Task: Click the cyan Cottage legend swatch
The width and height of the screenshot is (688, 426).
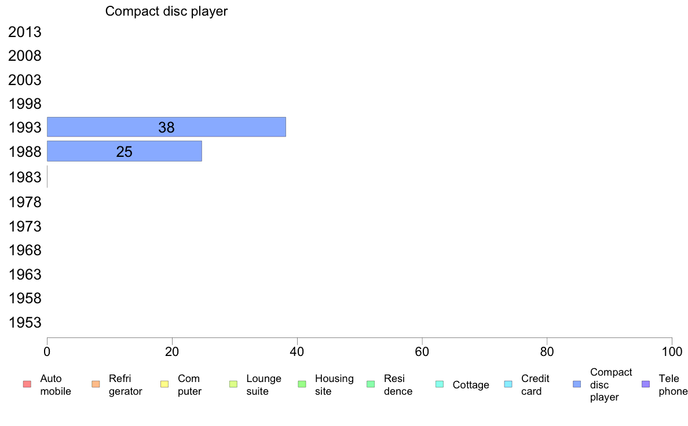Action: click(x=440, y=384)
